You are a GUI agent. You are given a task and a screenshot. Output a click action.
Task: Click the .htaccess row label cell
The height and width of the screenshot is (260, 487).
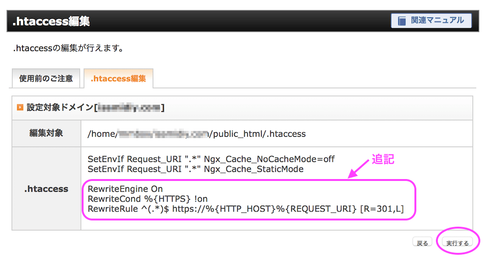(46, 189)
